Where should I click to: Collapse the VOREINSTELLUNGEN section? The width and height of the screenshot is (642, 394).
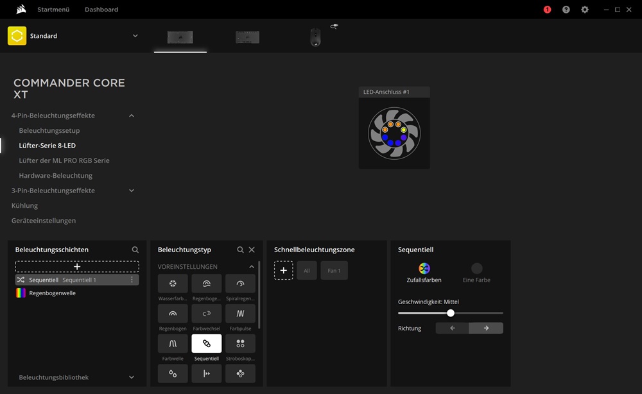[252, 267]
